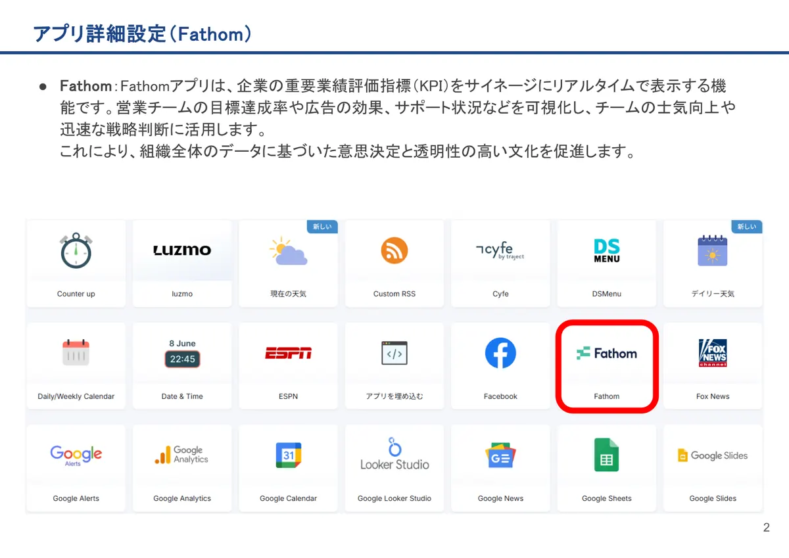Open the Cyfe app logo
The width and height of the screenshot is (789, 558).
[x=500, y=251]
